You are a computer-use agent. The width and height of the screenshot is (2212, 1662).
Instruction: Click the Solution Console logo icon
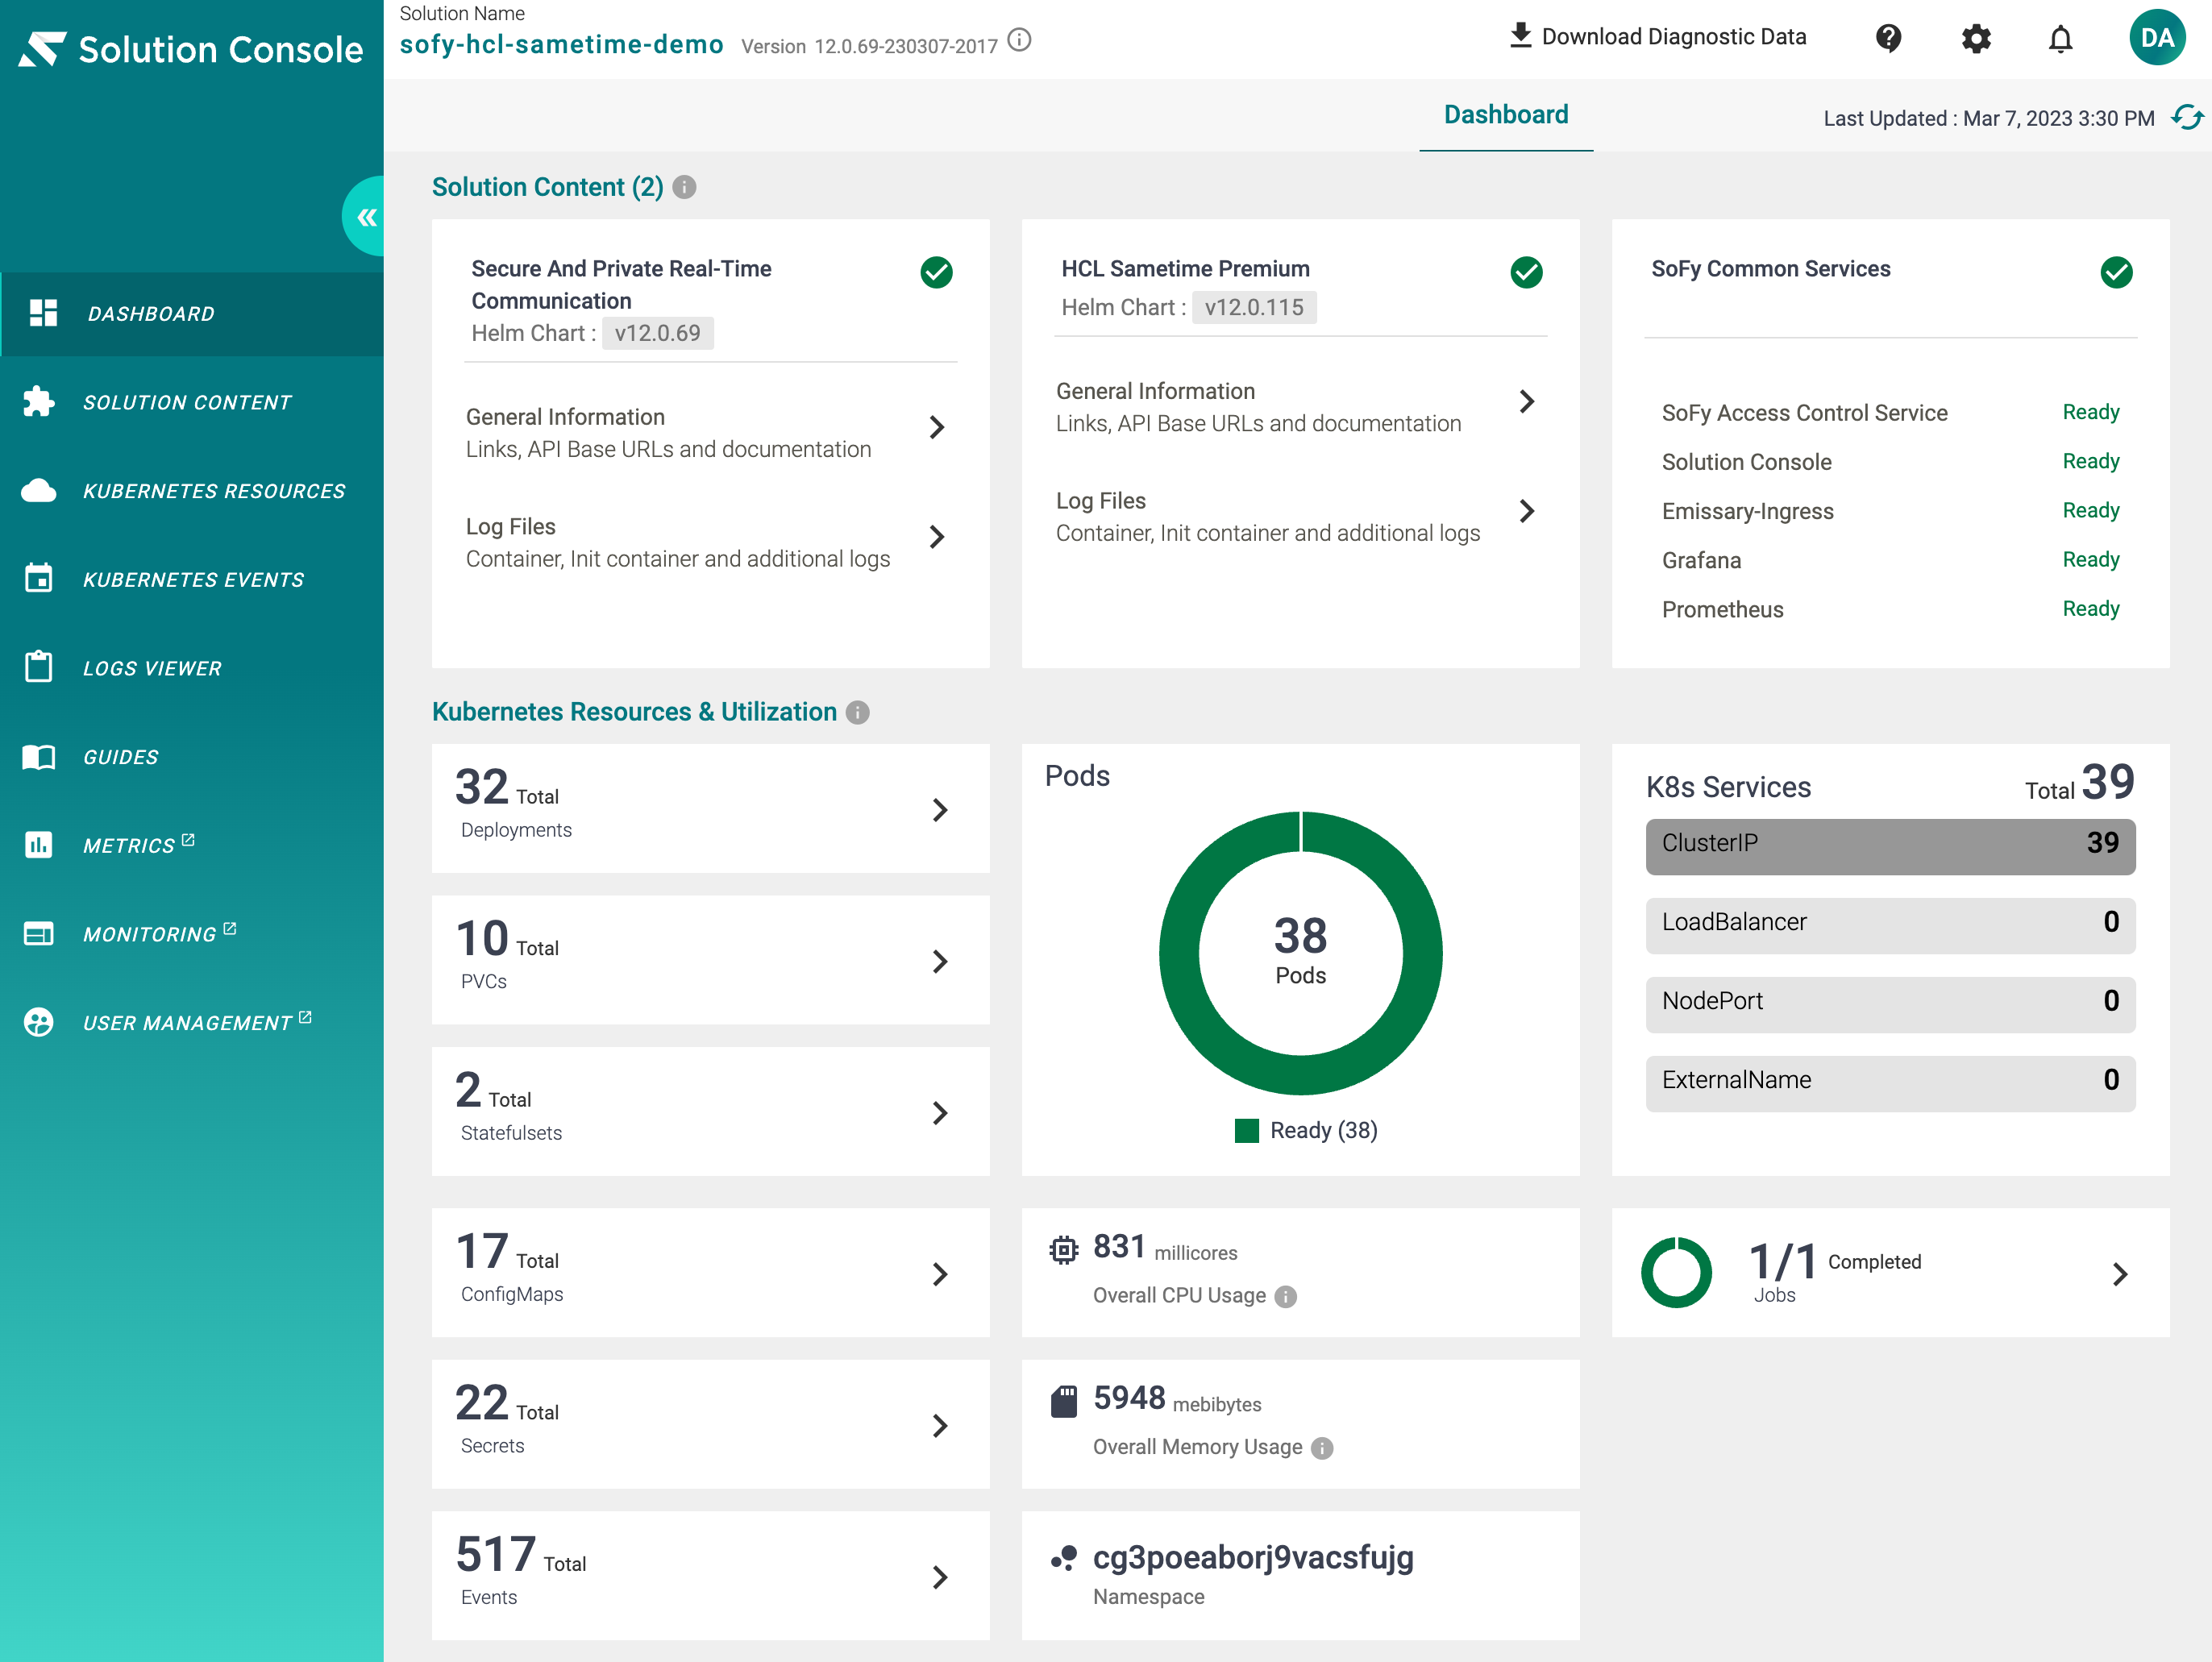point(42,49)
